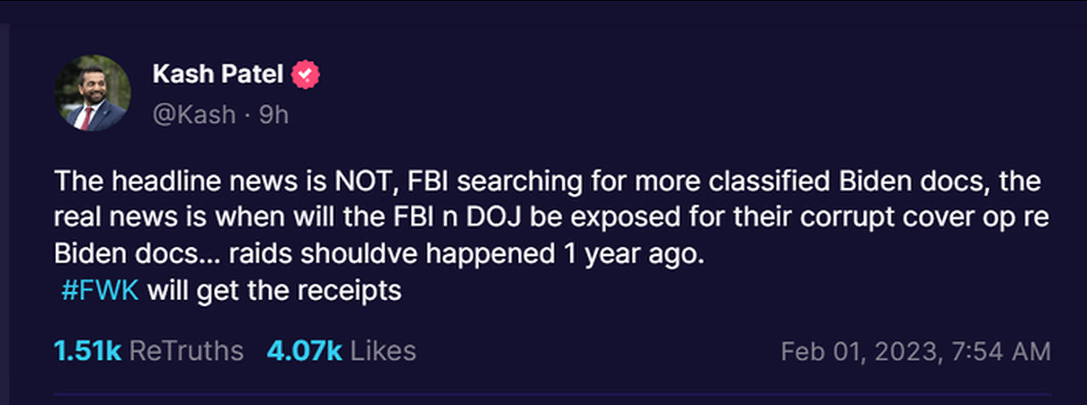Click the phrase "will get the receipts"
Viewport: 1087px width, 405px height.
(x=274, y=291)
